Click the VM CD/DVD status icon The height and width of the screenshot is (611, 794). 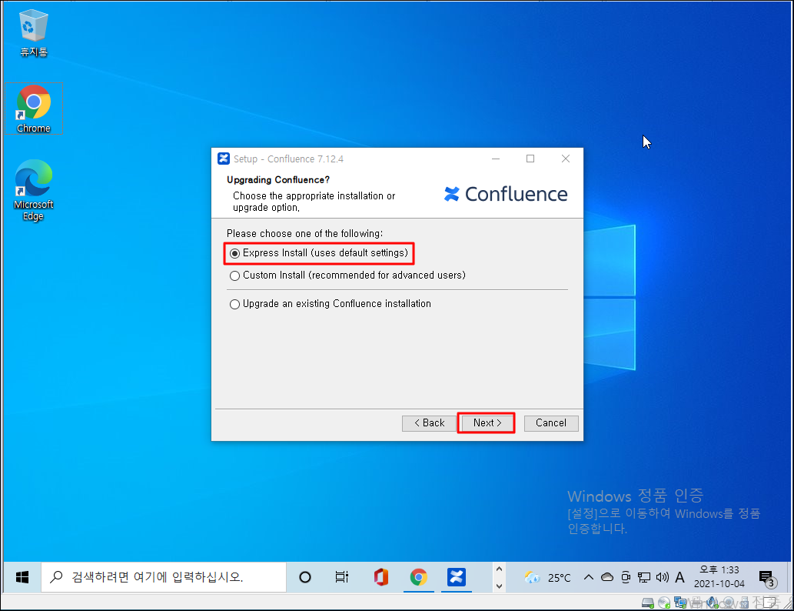(x=664, y=603)
